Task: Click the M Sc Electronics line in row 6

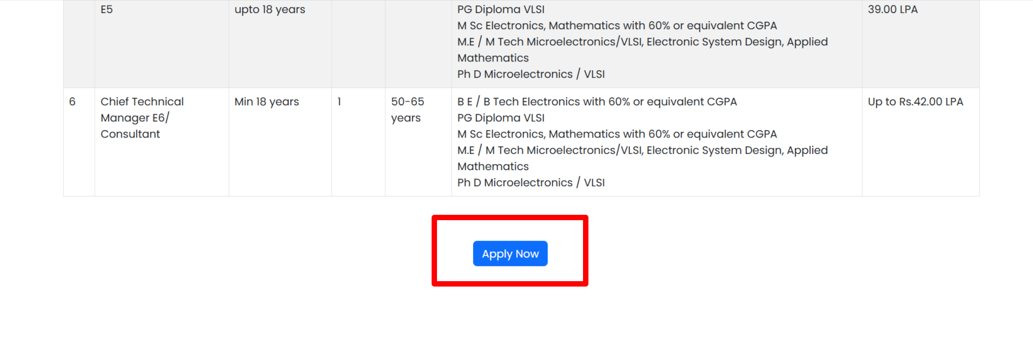Action: pos(617,134)
